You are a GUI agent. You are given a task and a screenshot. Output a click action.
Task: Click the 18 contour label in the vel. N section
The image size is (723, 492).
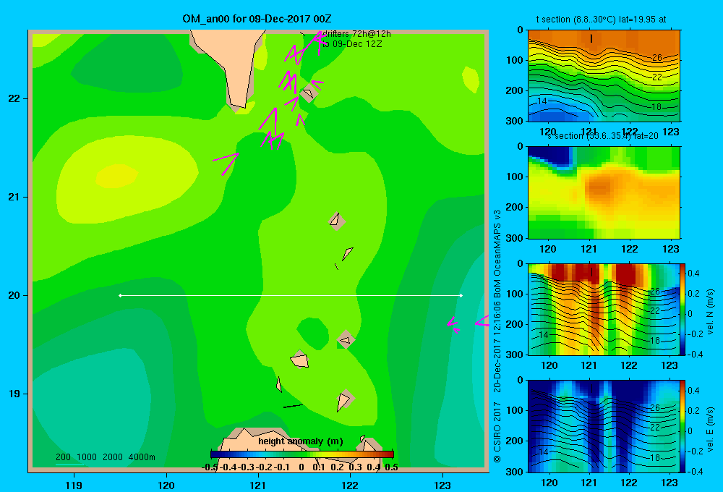655,341
